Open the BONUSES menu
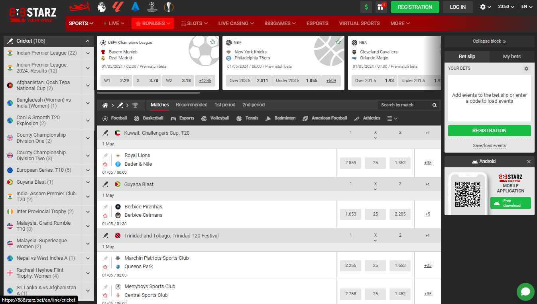The width and height of the screenshot is (537, 304). (x=153, y=24)
